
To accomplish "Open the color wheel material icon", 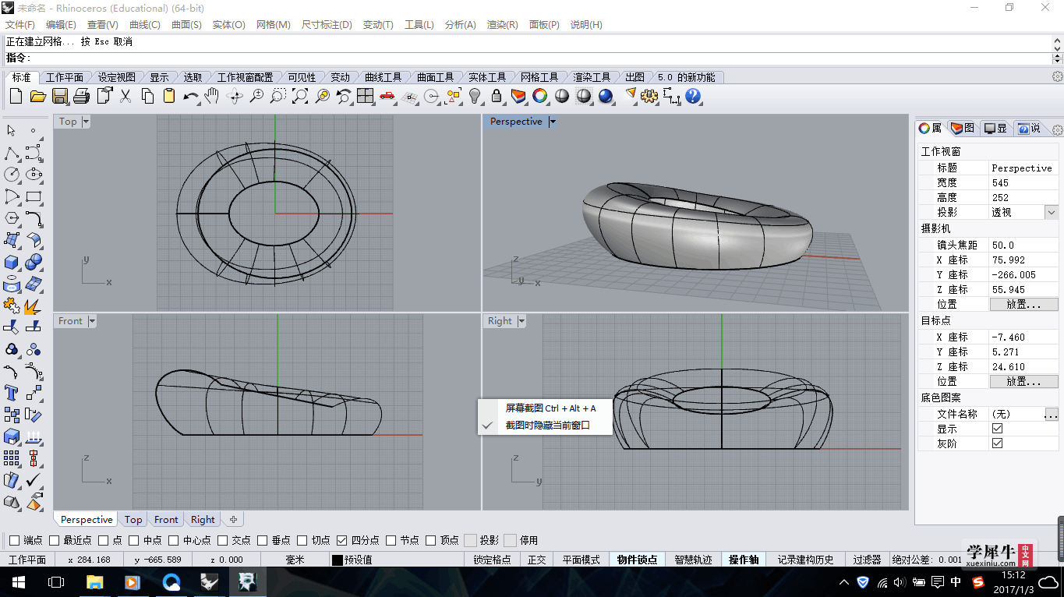I will [540, 97].
